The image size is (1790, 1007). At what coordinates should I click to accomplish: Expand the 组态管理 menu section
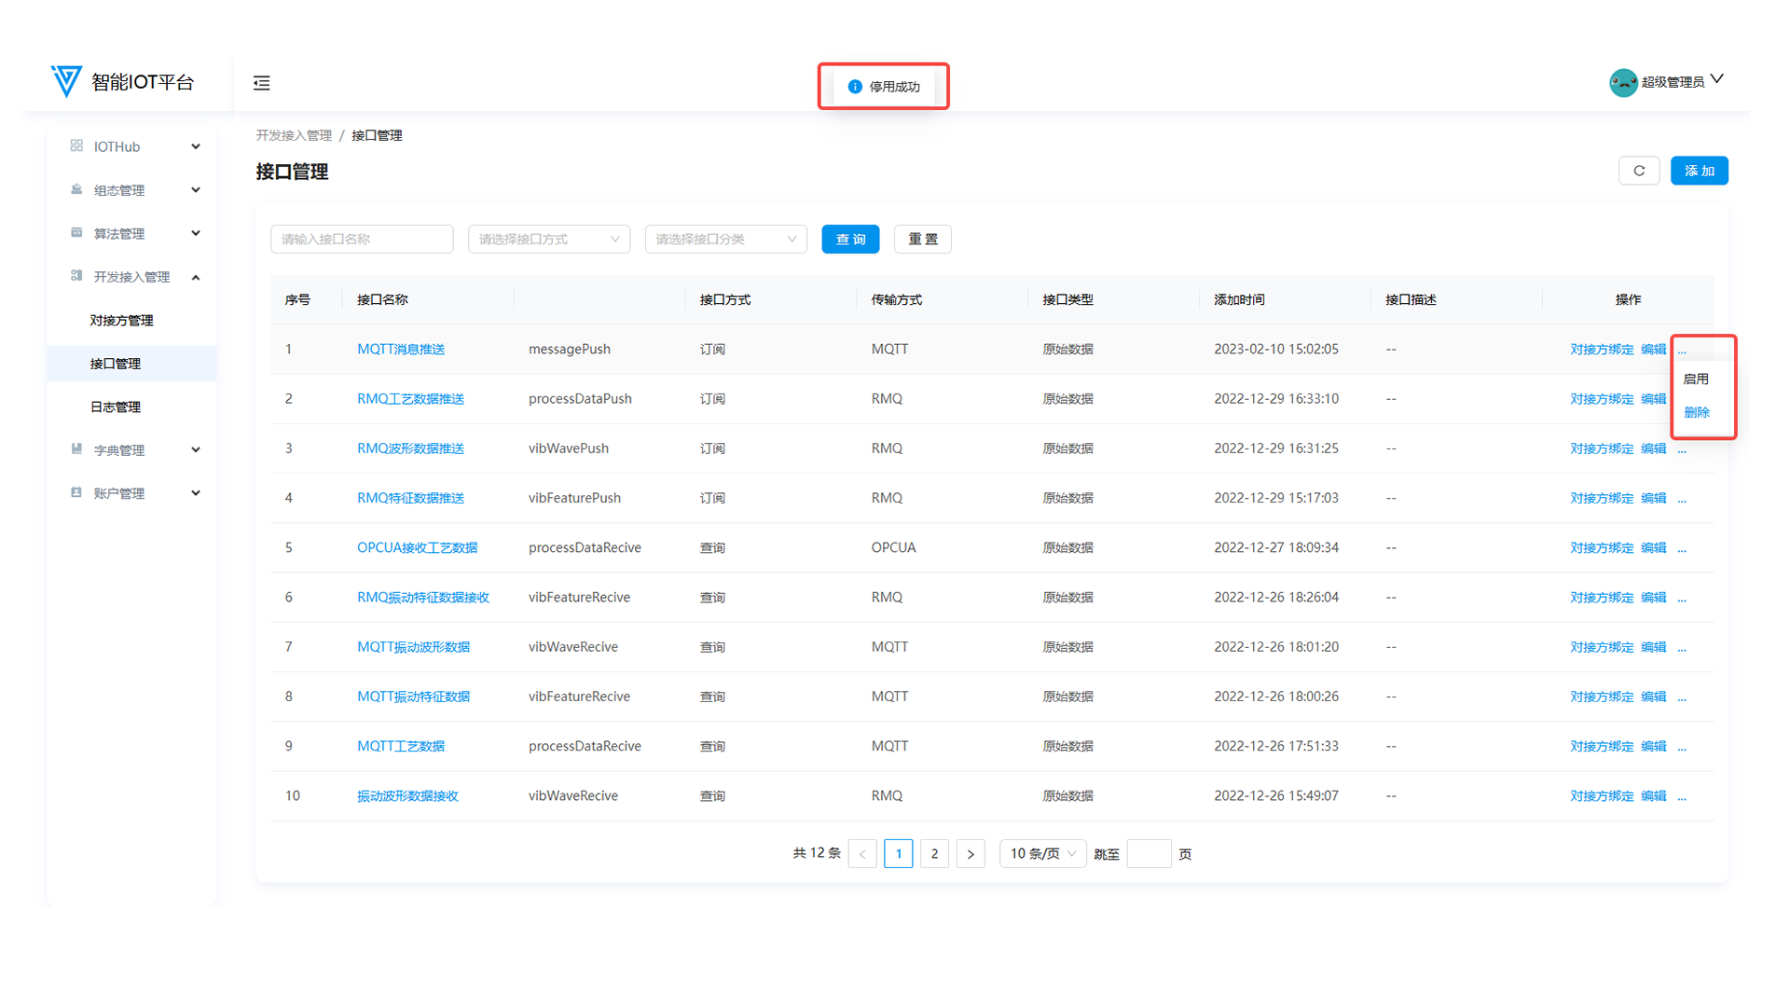pyautogui.click(x=195, y=190)
